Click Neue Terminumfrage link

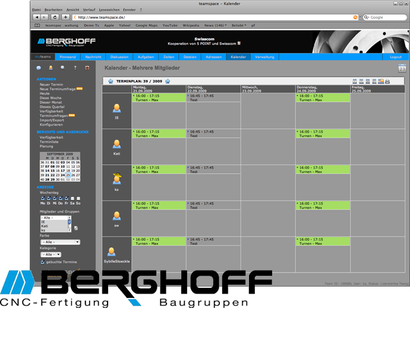(58, 89)
